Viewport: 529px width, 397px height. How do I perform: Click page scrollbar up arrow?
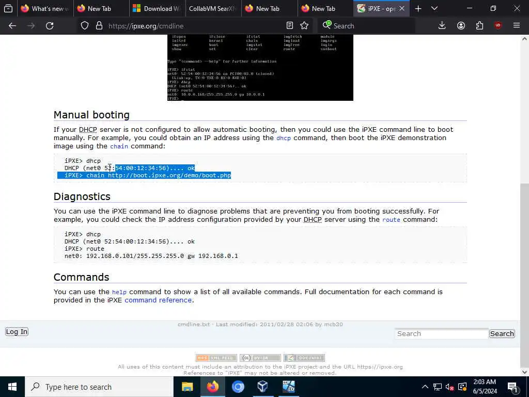(x=525, y=39)
